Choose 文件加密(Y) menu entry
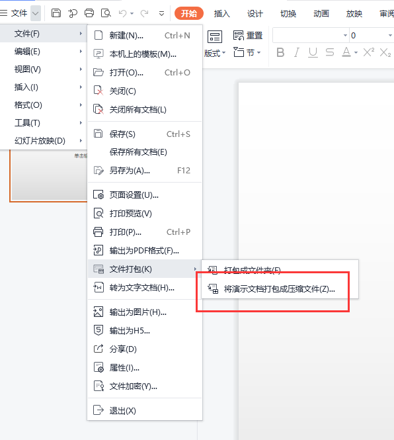 [145, 386]
